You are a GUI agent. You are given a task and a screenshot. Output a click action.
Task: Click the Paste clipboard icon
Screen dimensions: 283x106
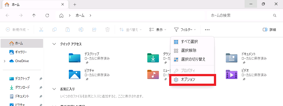tap(68, 30)
